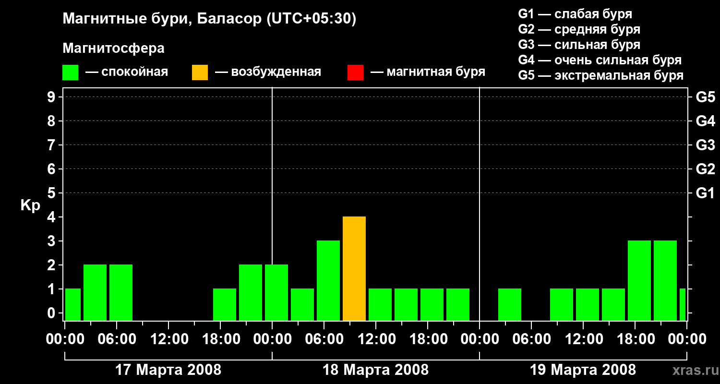Click the '17 Марта 2008' date label
Image resolution: width=720 pixels, height=384 pixels.
tap(168, 370)
